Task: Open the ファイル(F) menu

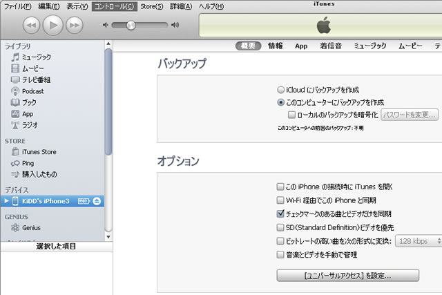Action: [x=18, y=6]
